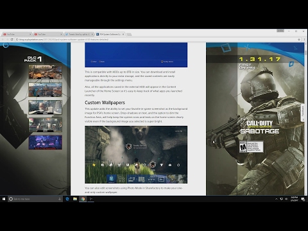Image resolution: width=308 pixels, height=231 pixels.
Task: Switch to the first YouTube tab
Action: point(17,34)
